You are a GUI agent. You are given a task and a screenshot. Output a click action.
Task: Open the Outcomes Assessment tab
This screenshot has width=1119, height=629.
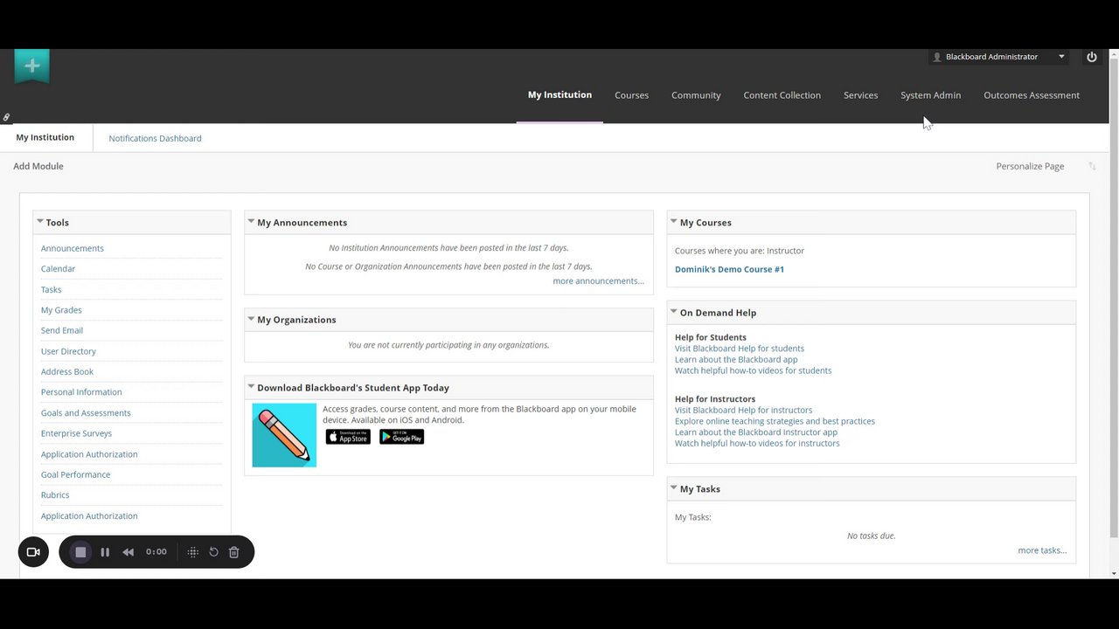pyautogui.click(x=1032, y=95)
